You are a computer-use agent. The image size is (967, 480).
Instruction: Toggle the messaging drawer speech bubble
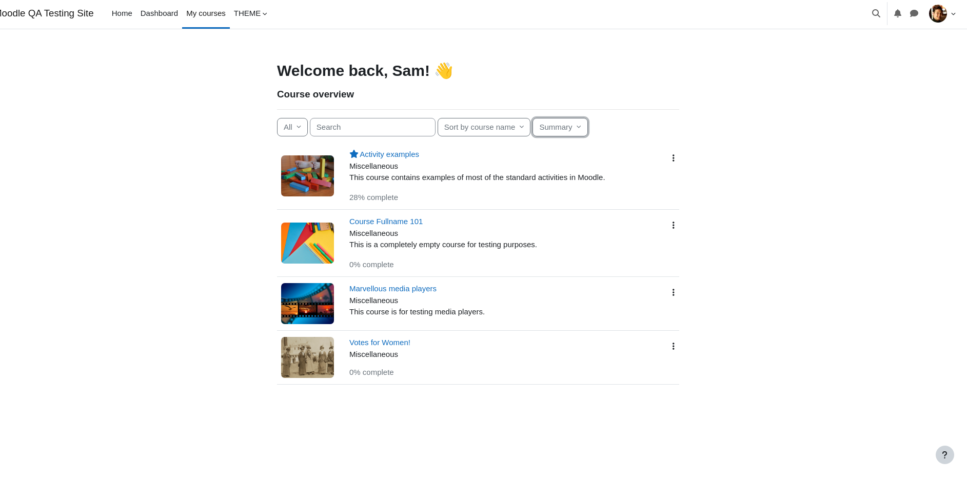914,13
